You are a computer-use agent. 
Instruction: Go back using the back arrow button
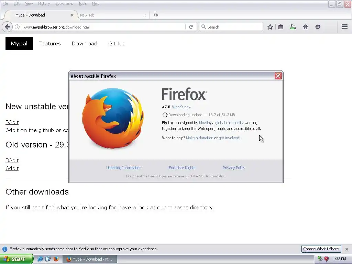click(x=7, y=27)
